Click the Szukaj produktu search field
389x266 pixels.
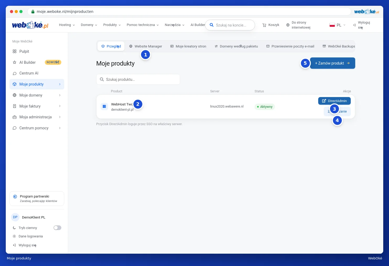(138, 79)
